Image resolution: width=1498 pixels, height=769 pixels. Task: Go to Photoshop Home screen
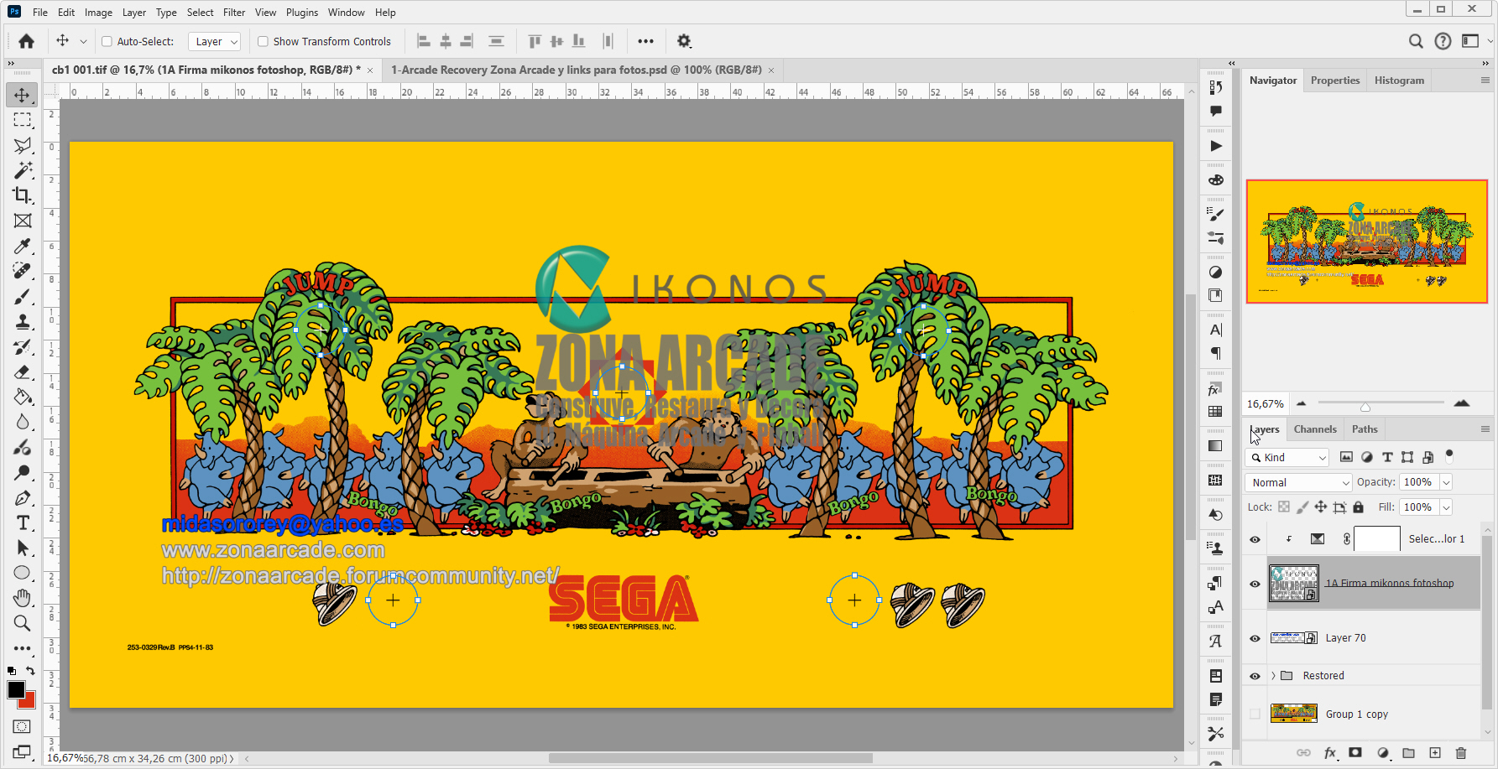coord(26,41)
